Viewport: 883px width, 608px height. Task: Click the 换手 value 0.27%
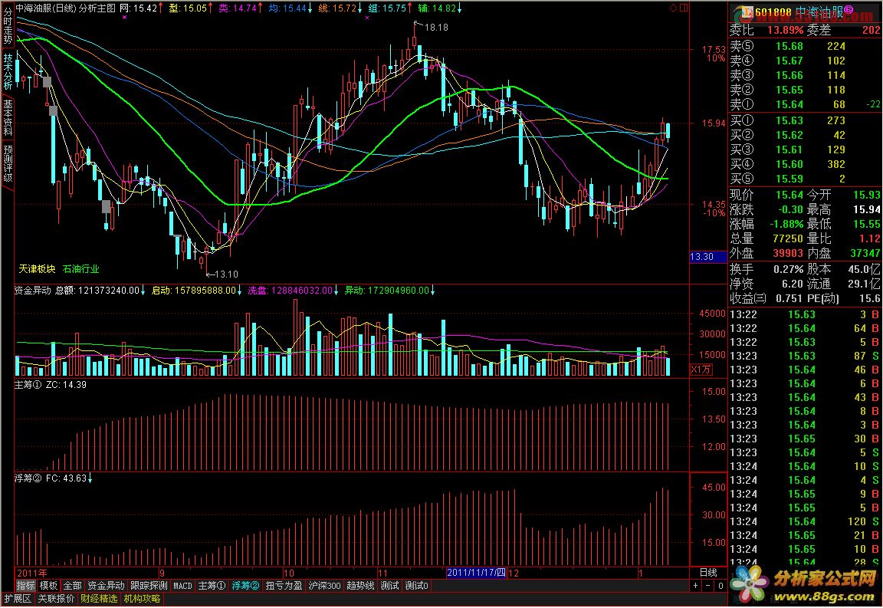pyautogui.click(x=789, y=269)
